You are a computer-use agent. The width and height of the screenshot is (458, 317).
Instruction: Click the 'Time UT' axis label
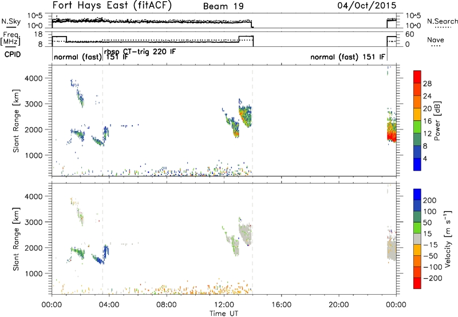coord(224,314)
